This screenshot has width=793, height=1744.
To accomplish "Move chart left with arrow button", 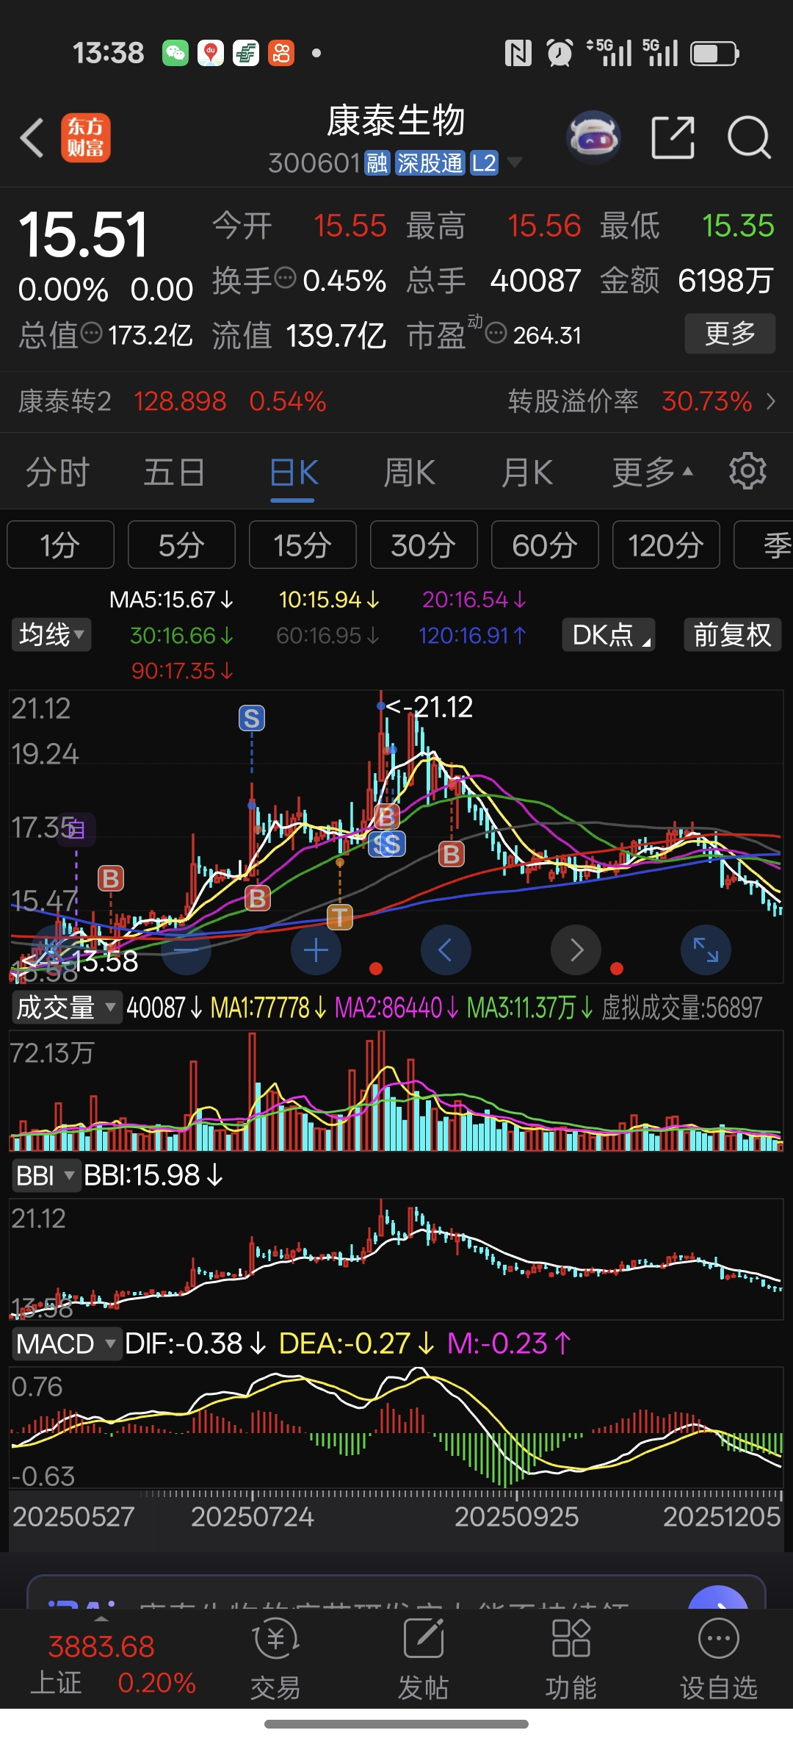I will click(446, 950).
